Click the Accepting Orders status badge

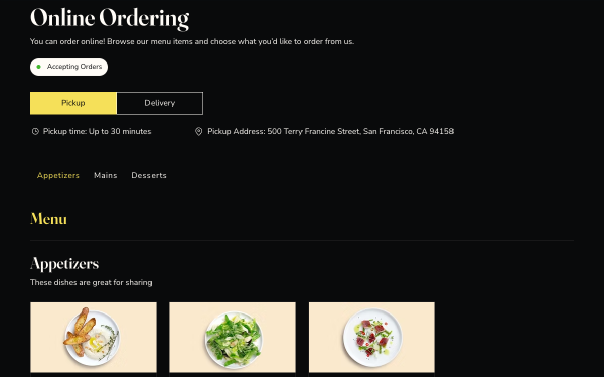click(x=69, y=67)
